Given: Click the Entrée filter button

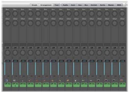Looking at the screenshot, I should point(94,5).
